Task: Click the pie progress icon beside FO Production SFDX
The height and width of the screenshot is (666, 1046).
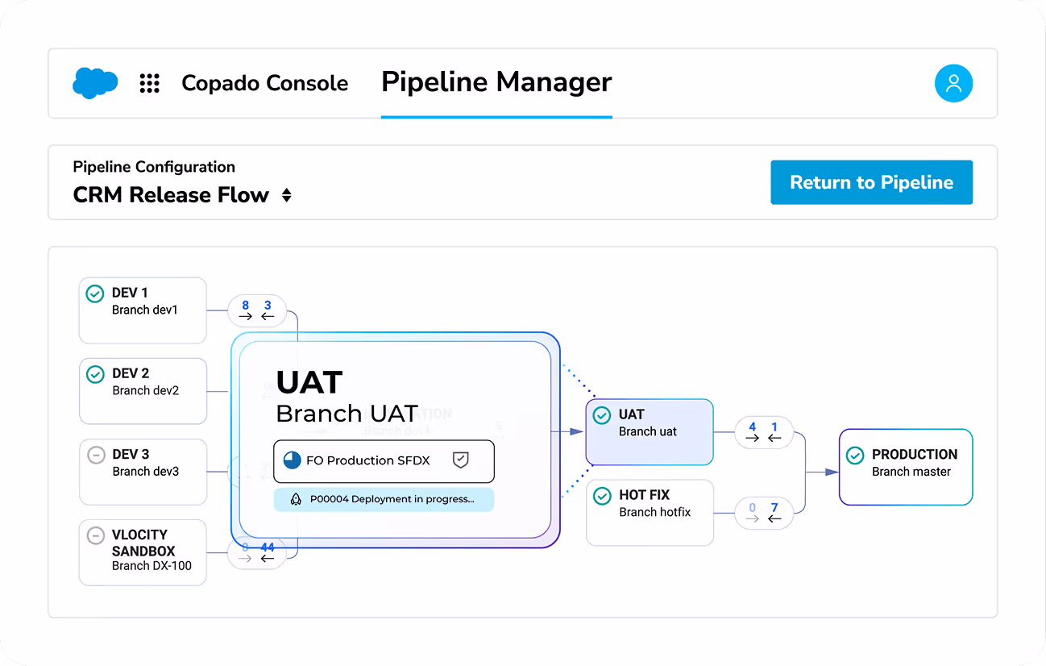Action: pyautogui.click(x=292, y=461)
